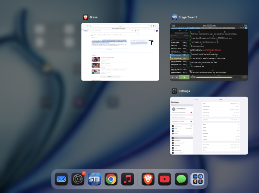This screenshot has height=193, width=259.
Task: Select the All tab in Google results
Action: click(x=92, y=34)
